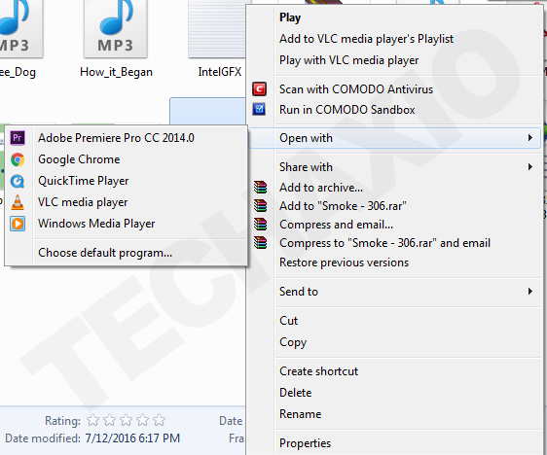Select Choose default program...
This screenshot has height=455, width=547.
[127, 253]
